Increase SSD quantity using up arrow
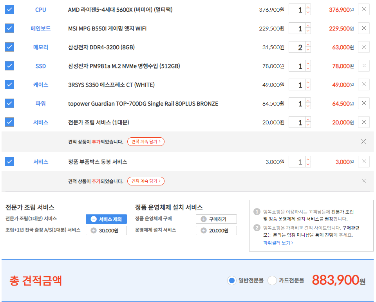376x302 pixels. (x=308, y=63)
